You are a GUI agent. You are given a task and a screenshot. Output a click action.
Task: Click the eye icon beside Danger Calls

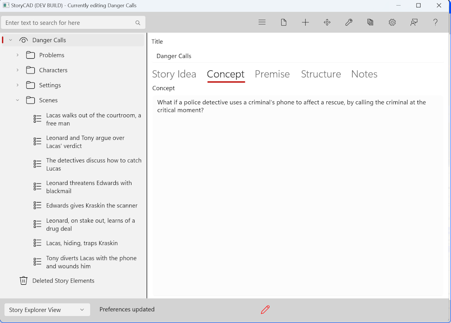coord(24,40)
